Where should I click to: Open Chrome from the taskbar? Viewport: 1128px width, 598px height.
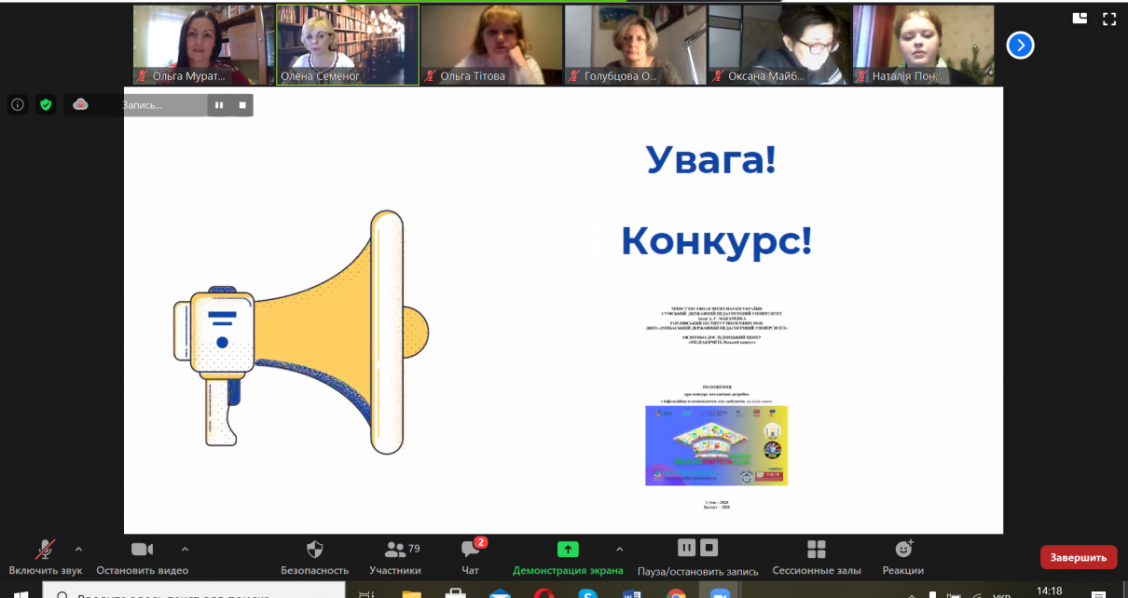677,592
